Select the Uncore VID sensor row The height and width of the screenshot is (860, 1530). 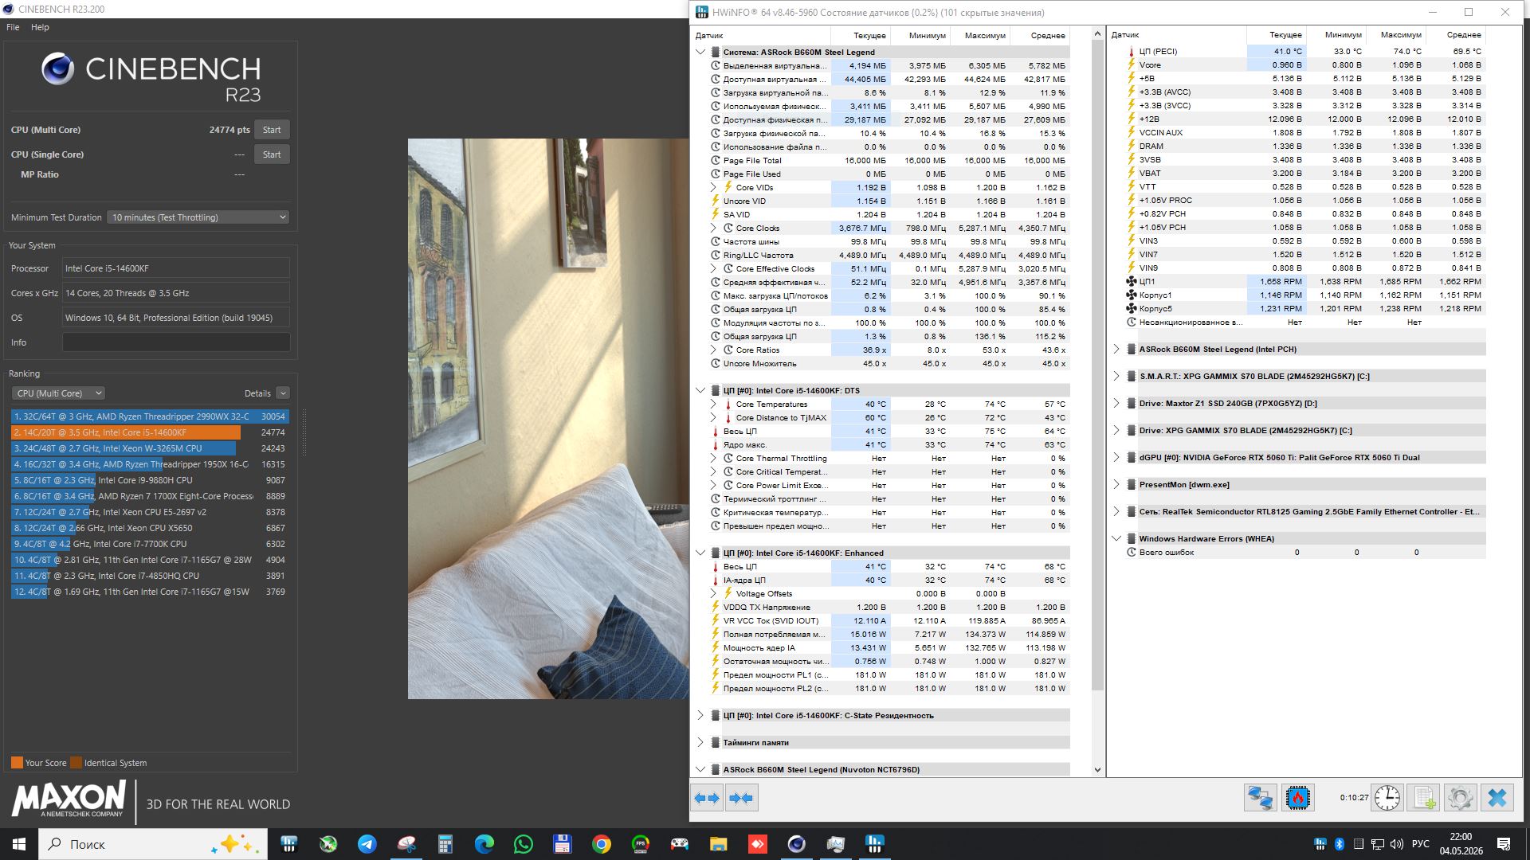tap(889, 201)
